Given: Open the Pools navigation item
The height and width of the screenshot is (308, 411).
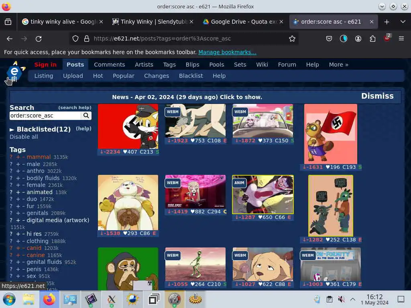Looking at the screenshot, I should 216,65.
